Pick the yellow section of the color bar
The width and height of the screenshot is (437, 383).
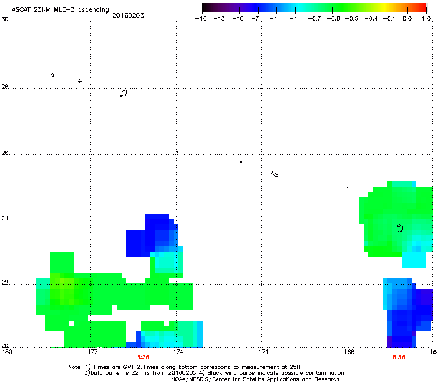click(x=384, y=7)
